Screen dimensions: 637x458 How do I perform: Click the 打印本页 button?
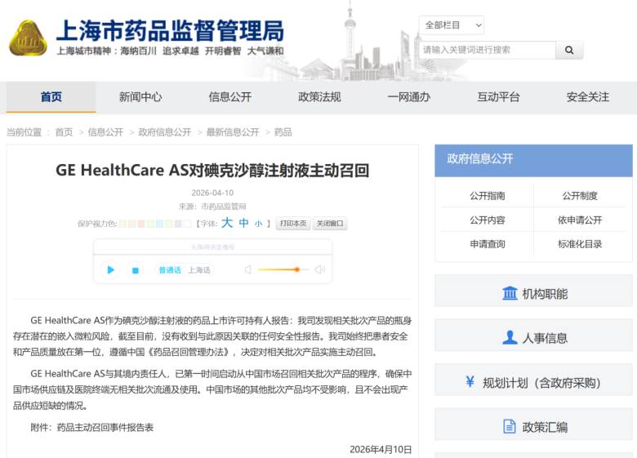click(x=292, y=224)
